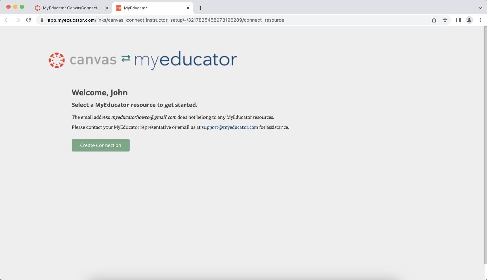Click the yellow macOS minimize button
The image size is (487, 280).
point(15,7)
